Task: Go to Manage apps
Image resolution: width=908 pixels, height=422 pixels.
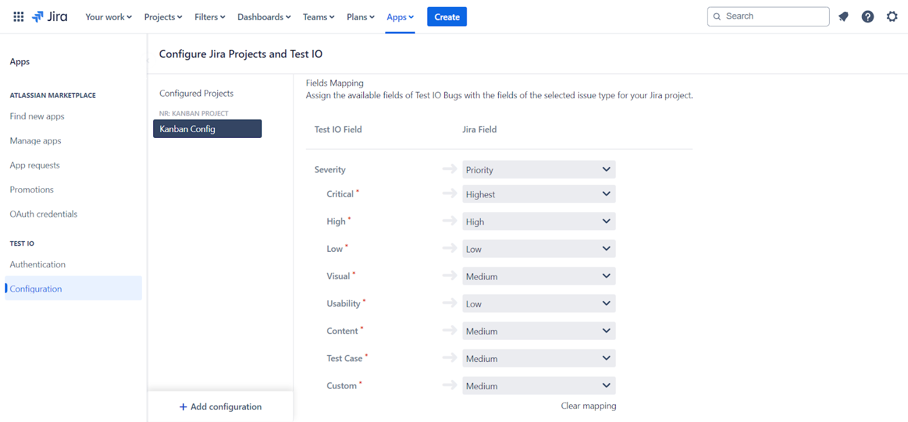Action: coord(35,141)
